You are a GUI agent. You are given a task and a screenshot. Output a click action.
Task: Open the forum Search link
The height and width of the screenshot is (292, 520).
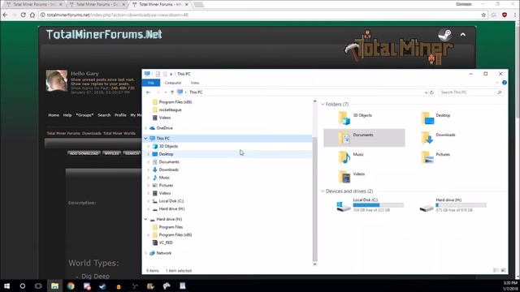[x=104, y=115]
